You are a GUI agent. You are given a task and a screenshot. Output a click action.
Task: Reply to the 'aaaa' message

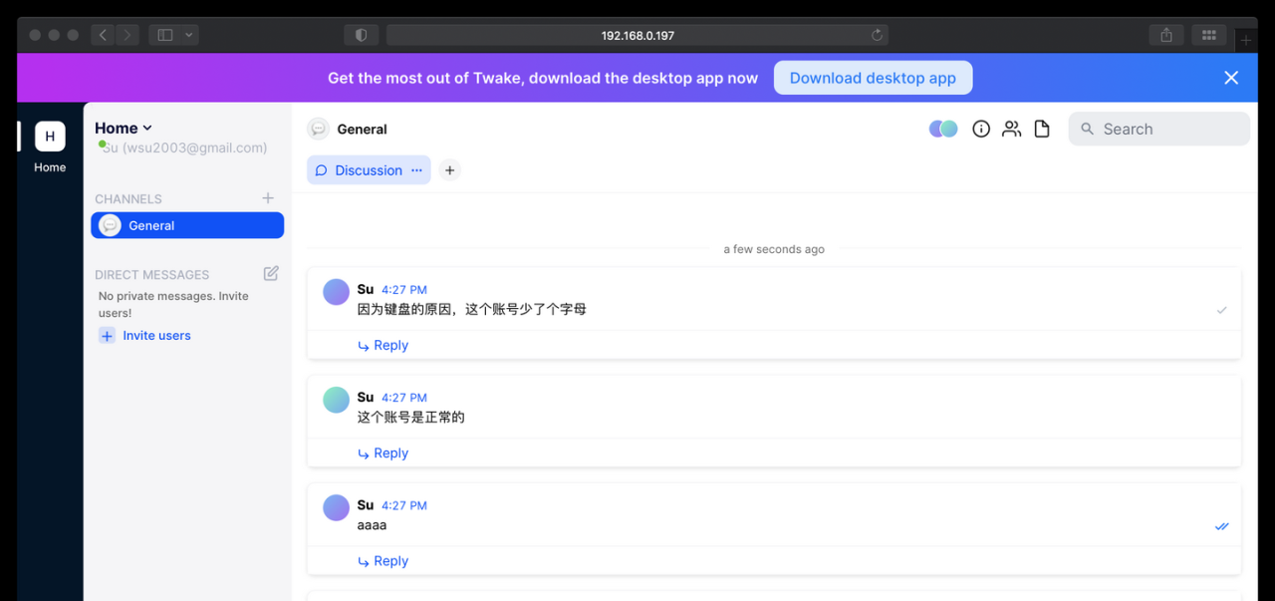click(x=383, y=561)
